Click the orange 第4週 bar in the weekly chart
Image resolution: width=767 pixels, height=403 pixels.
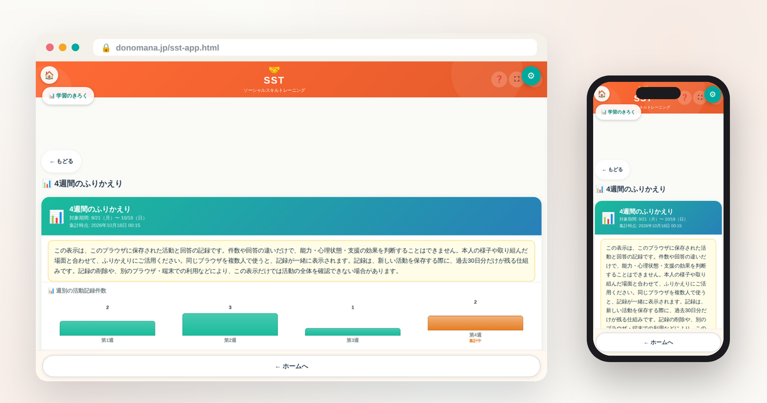(476, 323)
